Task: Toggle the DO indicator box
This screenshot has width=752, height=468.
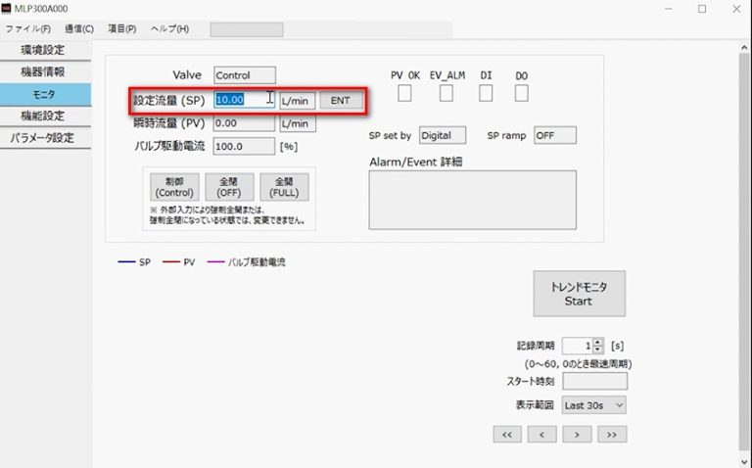Action: tap(521, 93)
